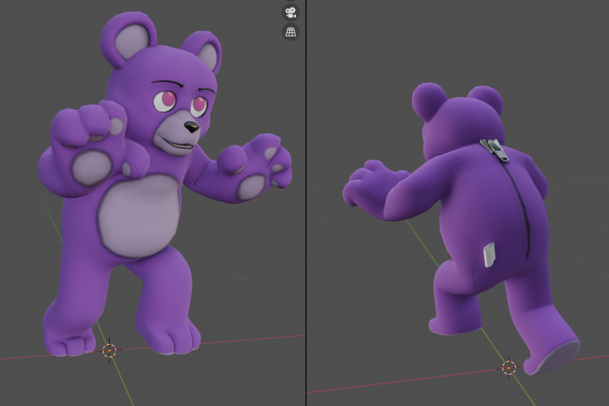Click the 3D cursor in the right viewport
This screenshot has width=609, height=406.
(x=508, y=367)
